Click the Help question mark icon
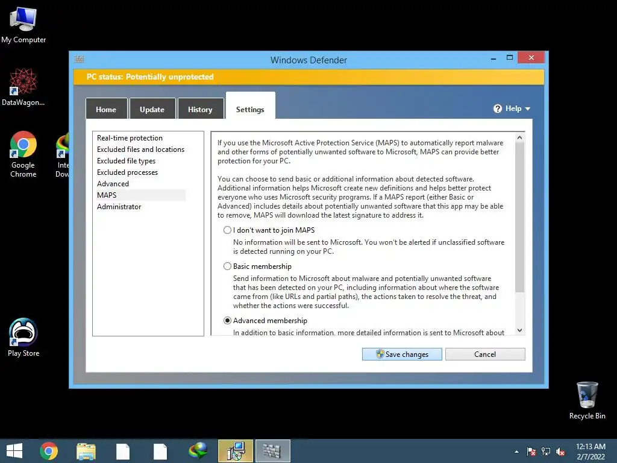617x463 pixels. (497, 109)
